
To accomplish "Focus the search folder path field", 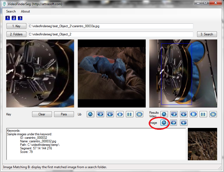I will pyautogui.click(x=111, y=34).
